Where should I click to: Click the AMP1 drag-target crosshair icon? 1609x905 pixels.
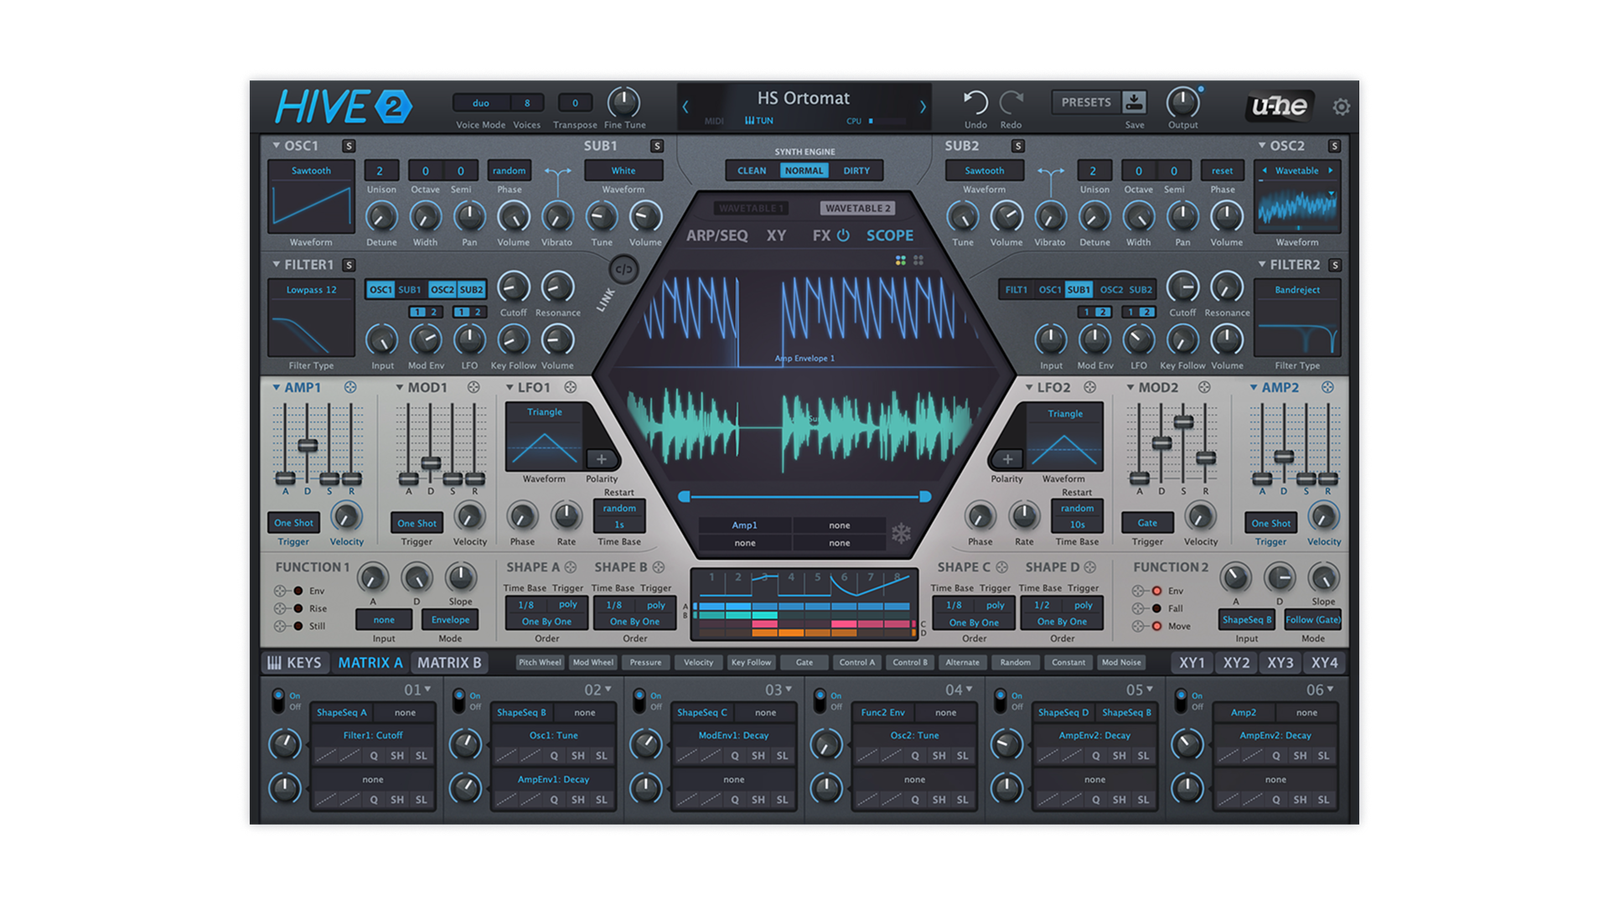[x=350, y=387]
